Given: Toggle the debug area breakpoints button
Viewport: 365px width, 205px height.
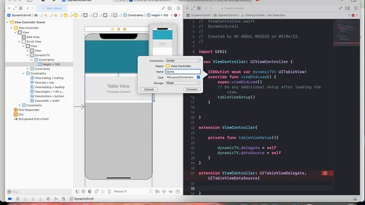Looking at the screenshot, I should [10, 199].
